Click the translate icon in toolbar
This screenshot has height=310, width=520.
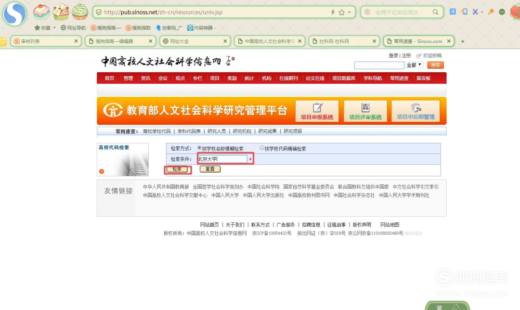coord(453,12)
